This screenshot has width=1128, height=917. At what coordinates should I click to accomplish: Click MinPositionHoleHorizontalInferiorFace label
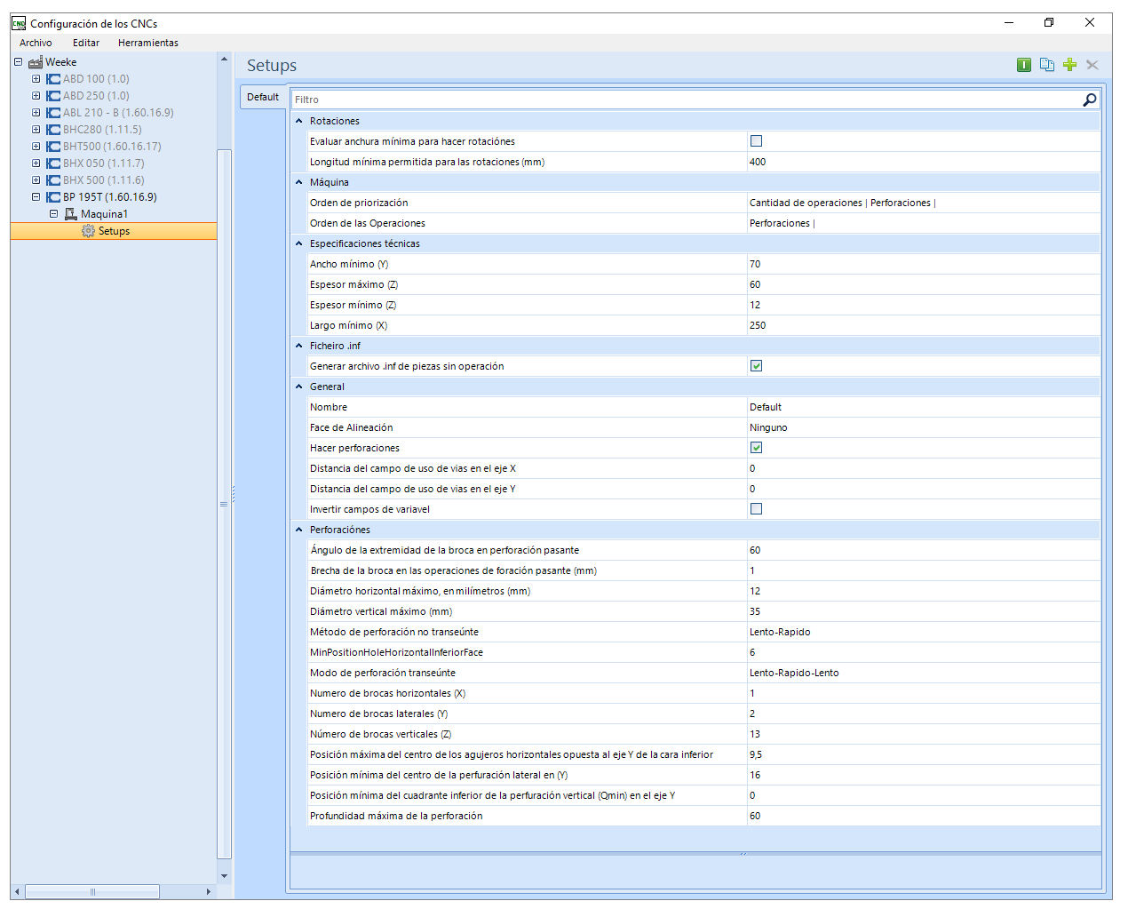[x=396, y=652]
